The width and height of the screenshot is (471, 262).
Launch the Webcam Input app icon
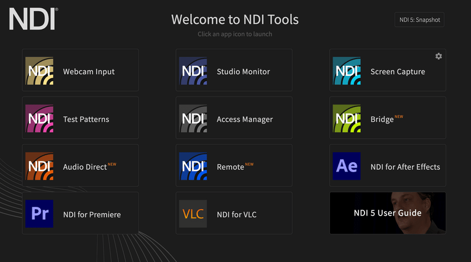39,70
